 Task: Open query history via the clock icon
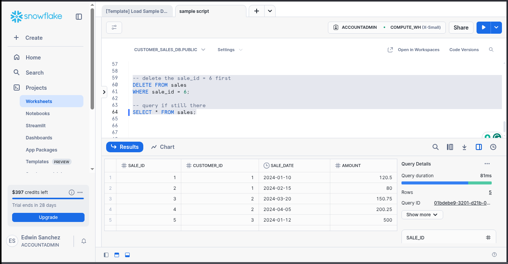(493, 147)
